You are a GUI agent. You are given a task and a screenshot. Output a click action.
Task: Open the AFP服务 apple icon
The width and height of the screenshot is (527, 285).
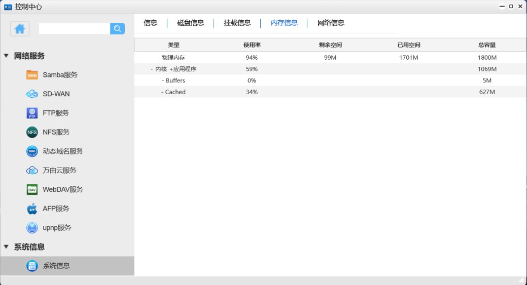point(32,209)
